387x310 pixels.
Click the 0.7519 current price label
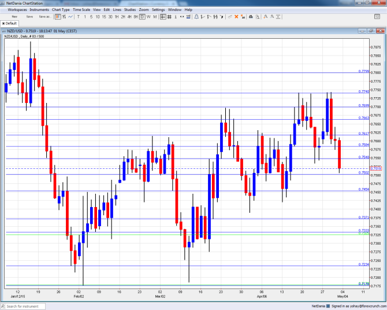pyautogui.click(x=375, y=169)
